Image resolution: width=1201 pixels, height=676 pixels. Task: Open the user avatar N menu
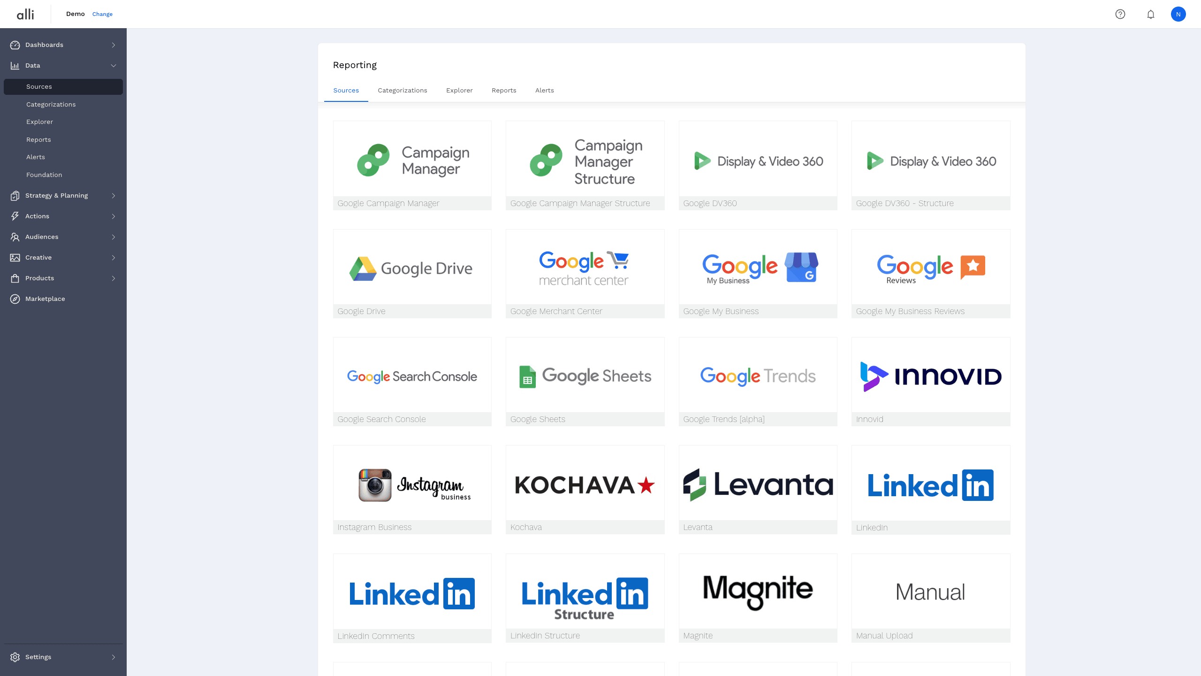[1178, 14]
